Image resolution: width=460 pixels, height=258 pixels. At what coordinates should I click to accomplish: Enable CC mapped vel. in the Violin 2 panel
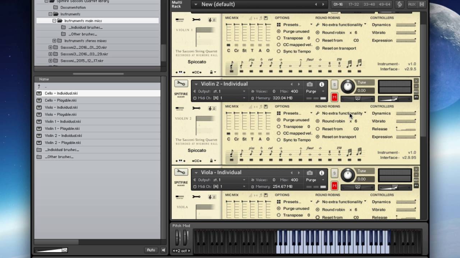(279, 133)
